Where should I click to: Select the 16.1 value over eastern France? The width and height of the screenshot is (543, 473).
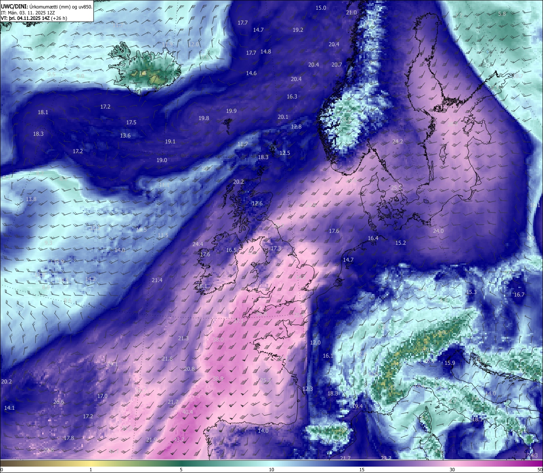(x=328, y=355)
